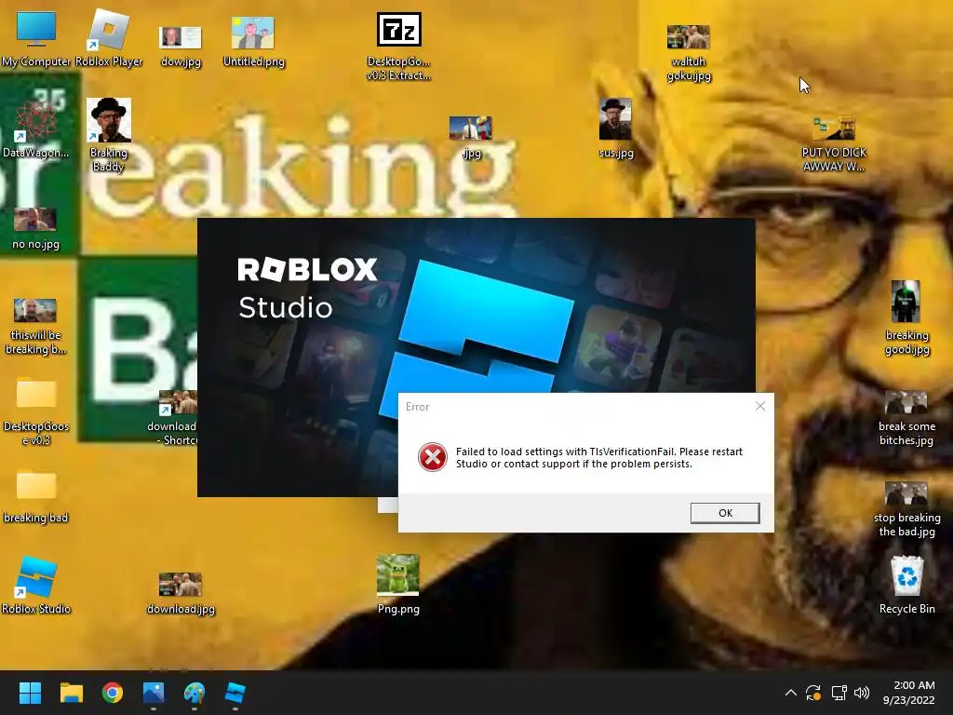Select the My Computer desktop icon
Screen dimensions: 953x715
pos(36,38)
